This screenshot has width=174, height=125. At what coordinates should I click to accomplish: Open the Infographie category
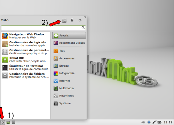[69, 73]
